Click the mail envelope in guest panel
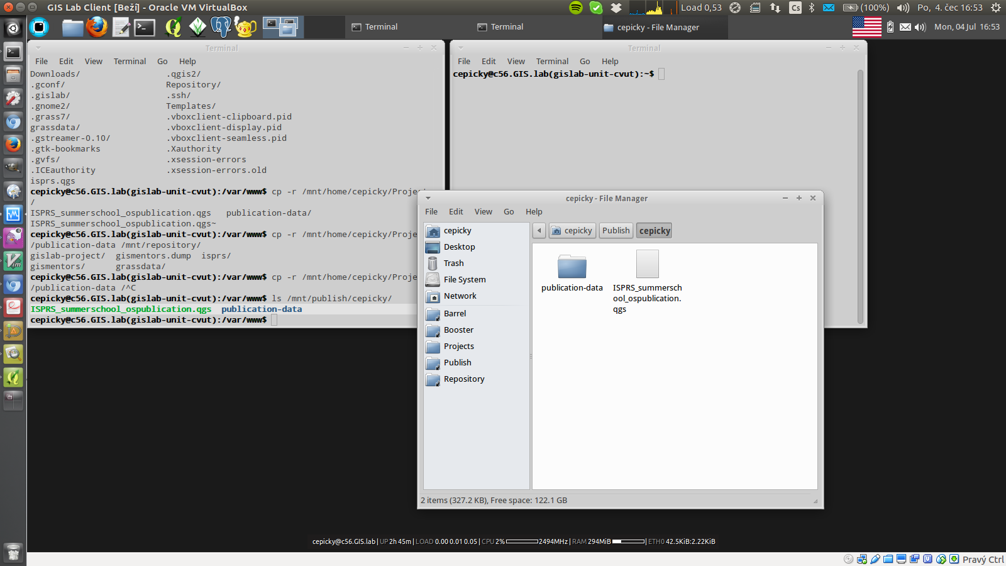 click(905, 27)
